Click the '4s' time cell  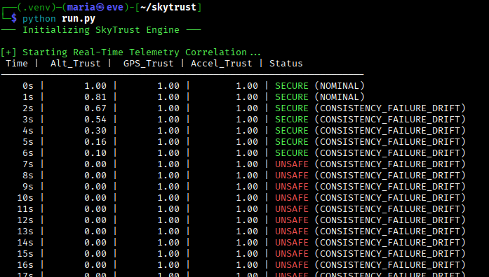(28, 131)
